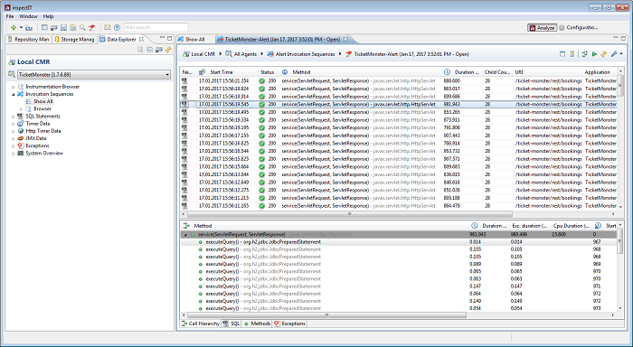The height and width of the screenshot is (347, 633).
Task: Click the horizontal scrollbar of the upper invocation table
Action: (x=350, y=214)
